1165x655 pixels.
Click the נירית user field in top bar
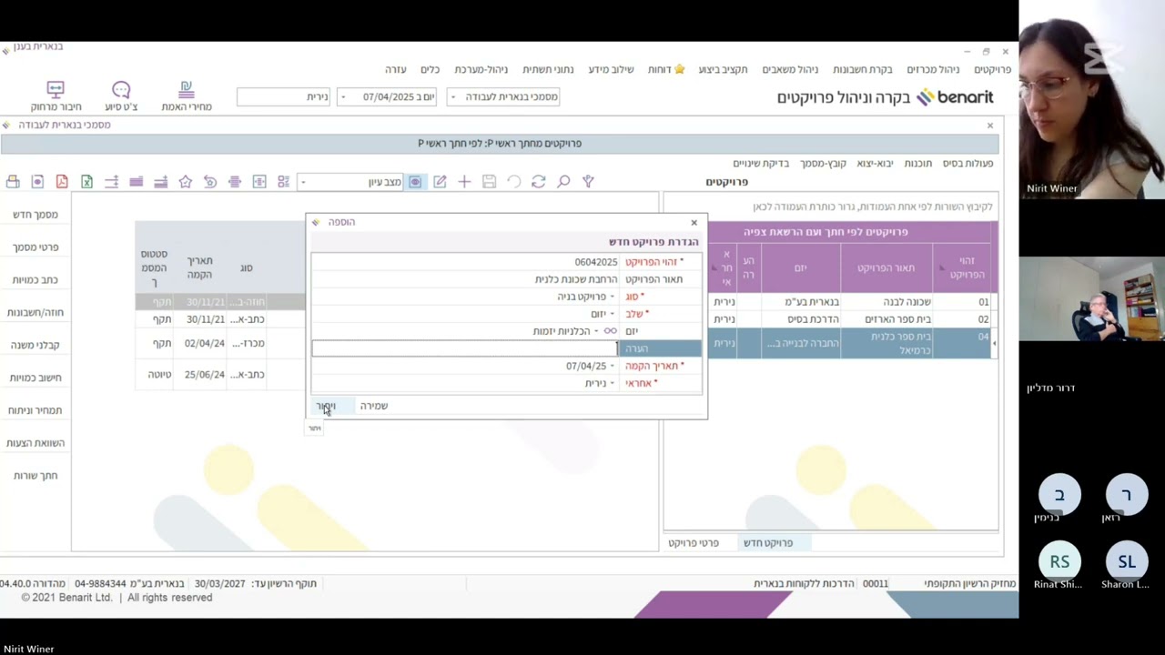pyautogui.click(x=284, y=96)
